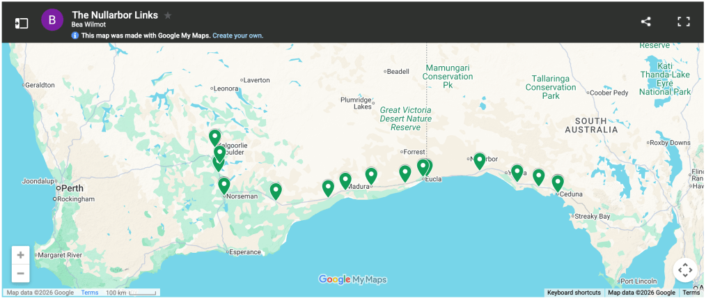Click the green marker near Norseman
Image resolution: width=713 pixels, height=303 pixels.
[224, 185]
